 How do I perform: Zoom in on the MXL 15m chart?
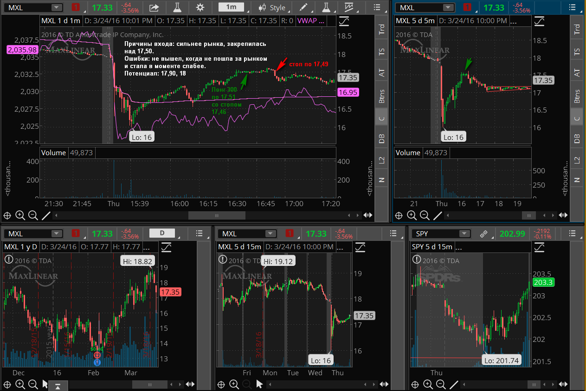234,384
